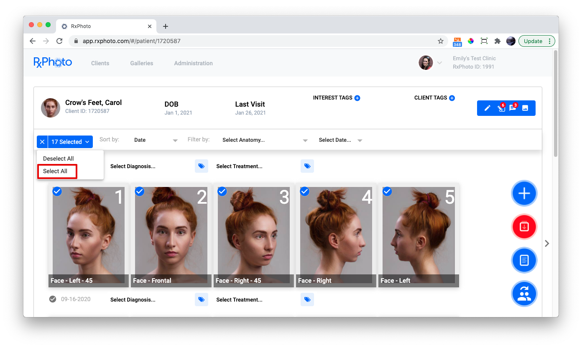Screen dimensions: 582x348
Task: Click the red download floating button
Action: pyautogui.click(x=524, y=227)
